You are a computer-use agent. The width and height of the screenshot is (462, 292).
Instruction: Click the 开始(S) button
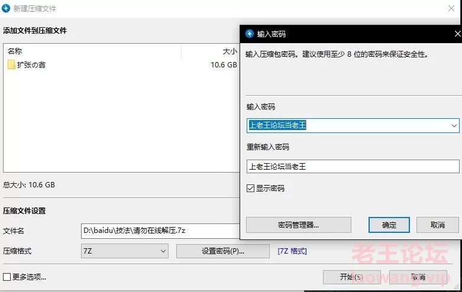pyautogui.click(x=351, y=277)
